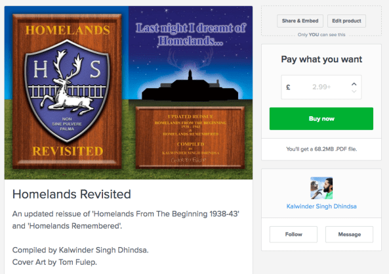Click the green Buy now button
Screen dimensions: 389x274
pos(321,119)
